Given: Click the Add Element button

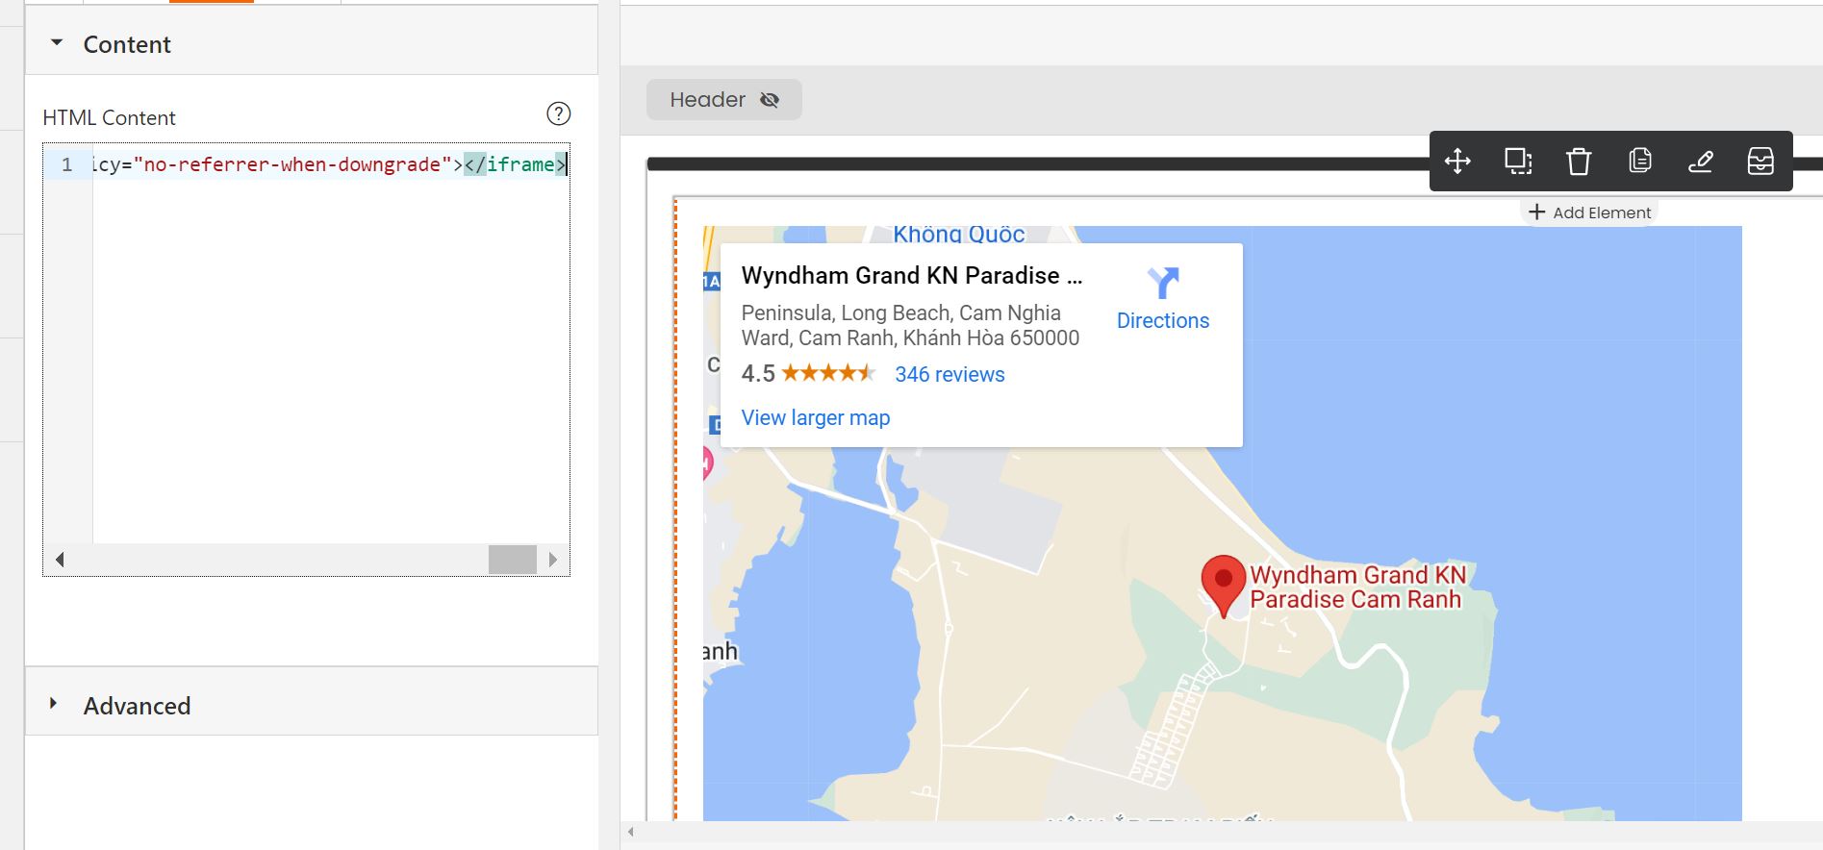Looking at the screenshot, I should click(x=1590, y=212).
